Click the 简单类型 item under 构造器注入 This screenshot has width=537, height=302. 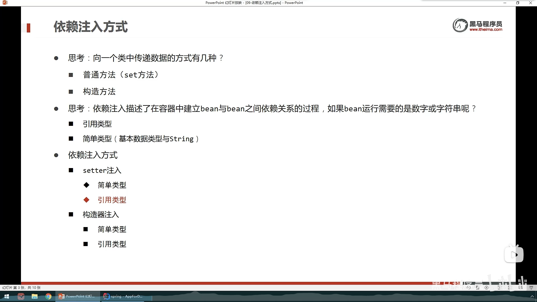(x=112, y=229)
